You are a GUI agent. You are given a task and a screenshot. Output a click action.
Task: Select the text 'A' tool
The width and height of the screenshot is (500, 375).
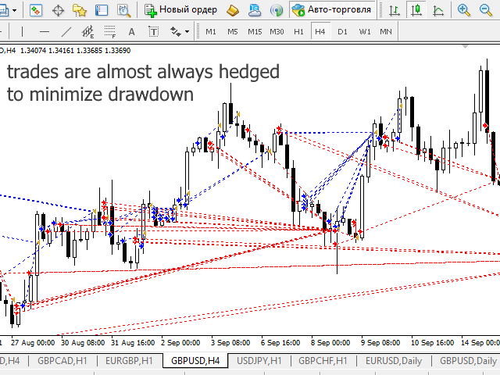131,31
